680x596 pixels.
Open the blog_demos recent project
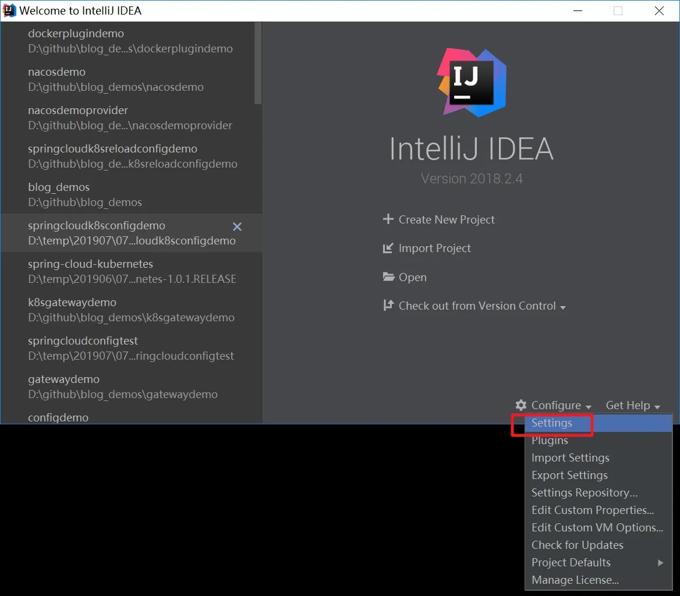[132, 194]
